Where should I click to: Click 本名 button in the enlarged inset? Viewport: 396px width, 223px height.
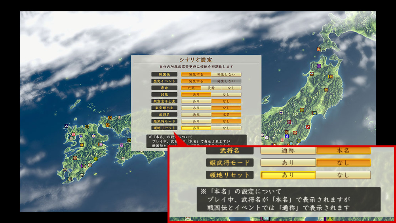(343, 151)
